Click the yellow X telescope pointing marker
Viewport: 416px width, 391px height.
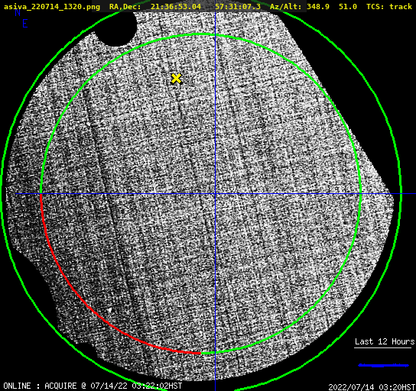click(176, 79)
